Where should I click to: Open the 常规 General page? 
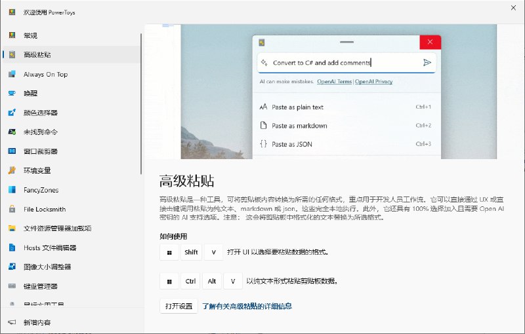point(72,35)
